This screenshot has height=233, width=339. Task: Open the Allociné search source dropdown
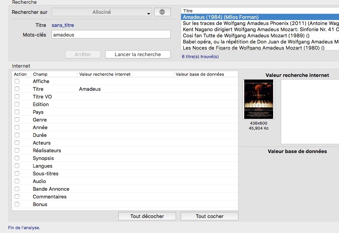102,12
